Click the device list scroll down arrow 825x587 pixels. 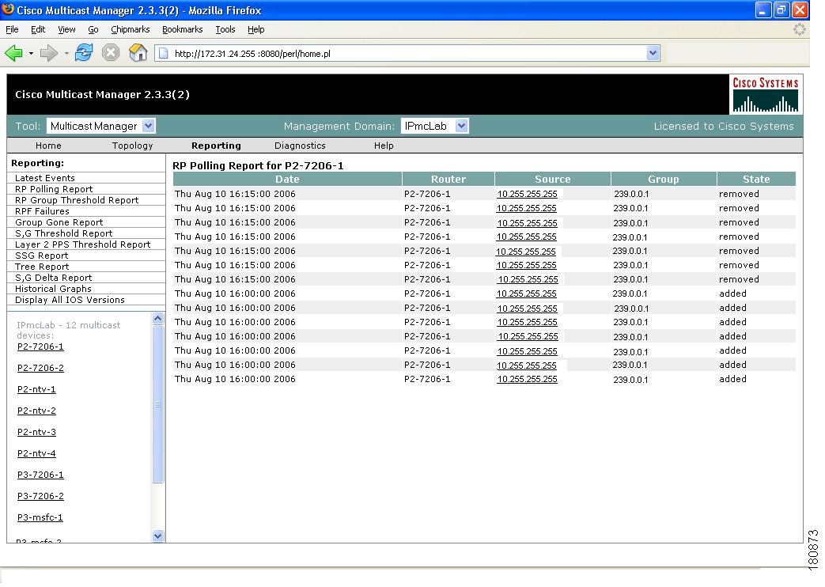[x=158, y=536]
